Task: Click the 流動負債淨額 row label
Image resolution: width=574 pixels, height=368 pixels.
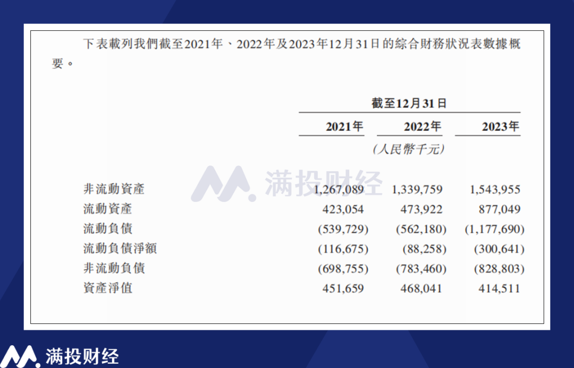Action: 120,249
